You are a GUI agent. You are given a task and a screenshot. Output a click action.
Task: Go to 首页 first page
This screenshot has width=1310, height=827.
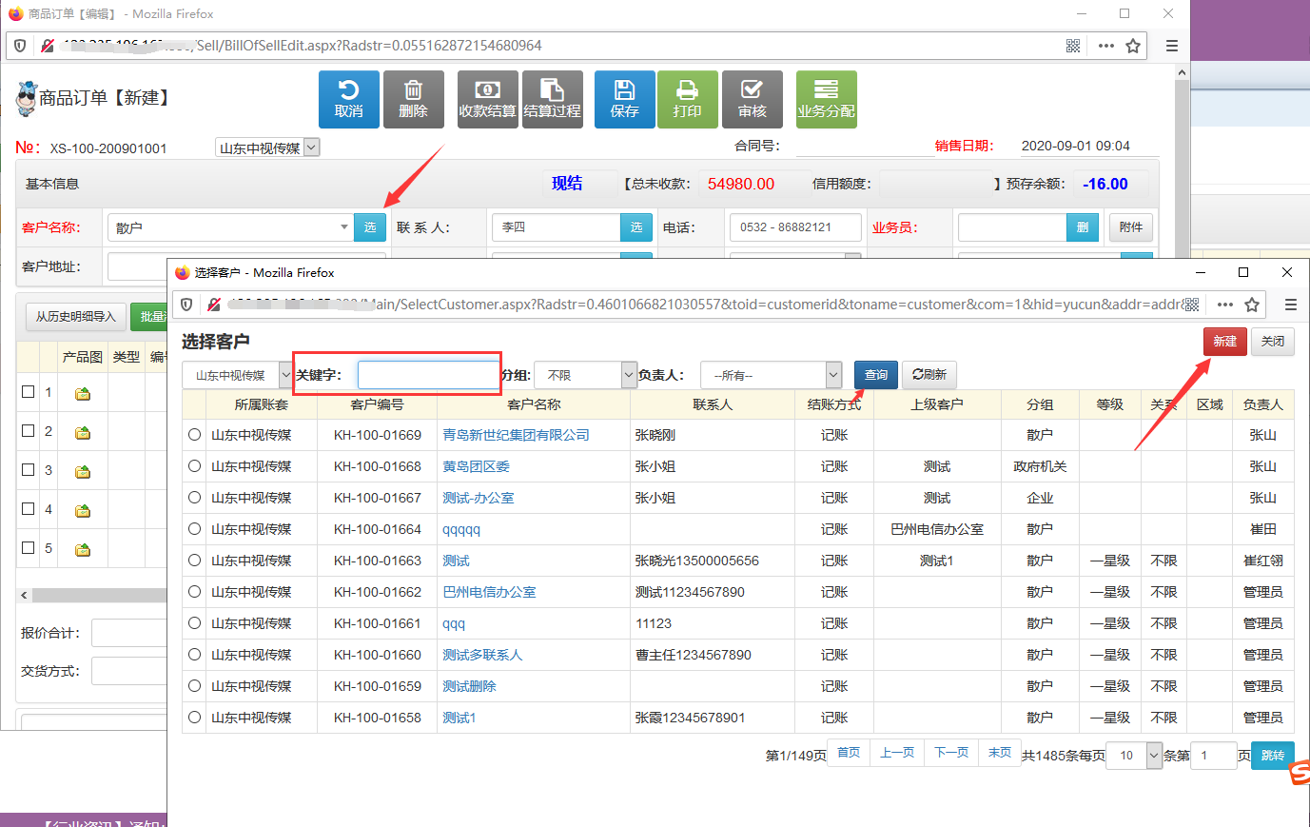coord(849,753)
